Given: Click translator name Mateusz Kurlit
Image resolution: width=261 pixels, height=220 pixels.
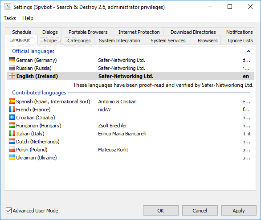Looking at the screenshot, I should tap(113, 150).
